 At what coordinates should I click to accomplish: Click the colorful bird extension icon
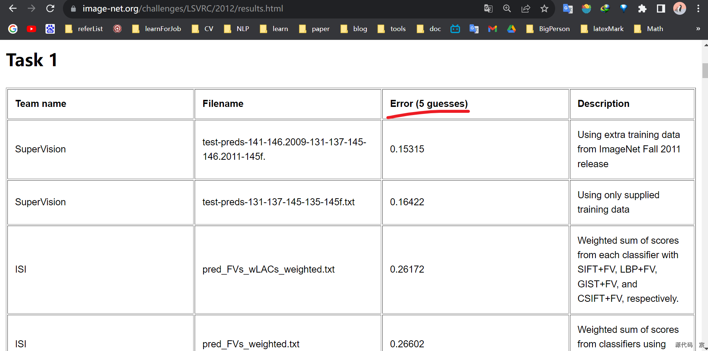605,9
